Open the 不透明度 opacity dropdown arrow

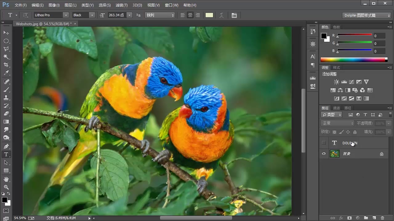coord(389,123)
